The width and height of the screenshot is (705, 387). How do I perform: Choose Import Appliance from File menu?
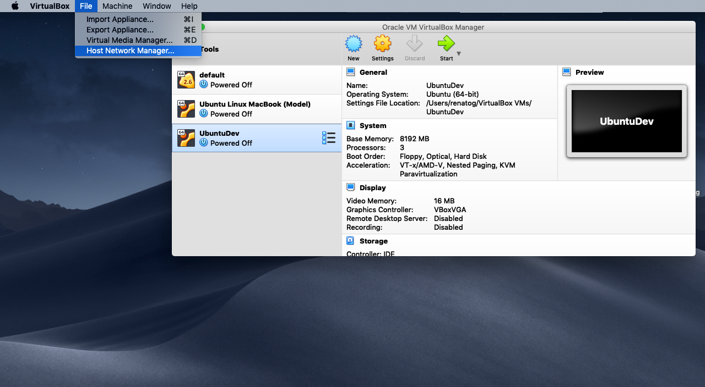point(138,19)
